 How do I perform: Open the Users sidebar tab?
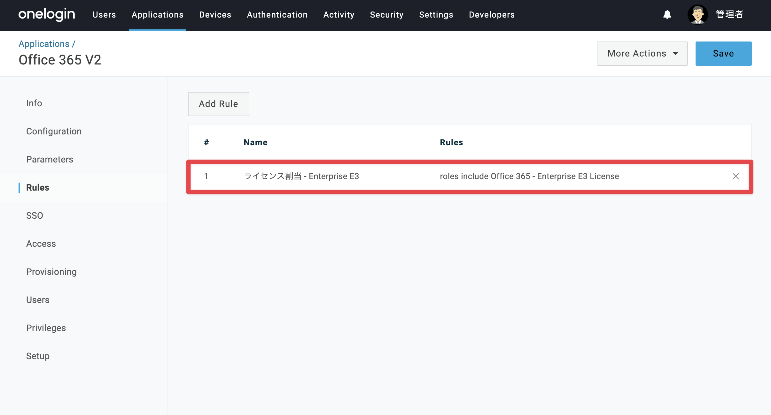coord(38,300)
